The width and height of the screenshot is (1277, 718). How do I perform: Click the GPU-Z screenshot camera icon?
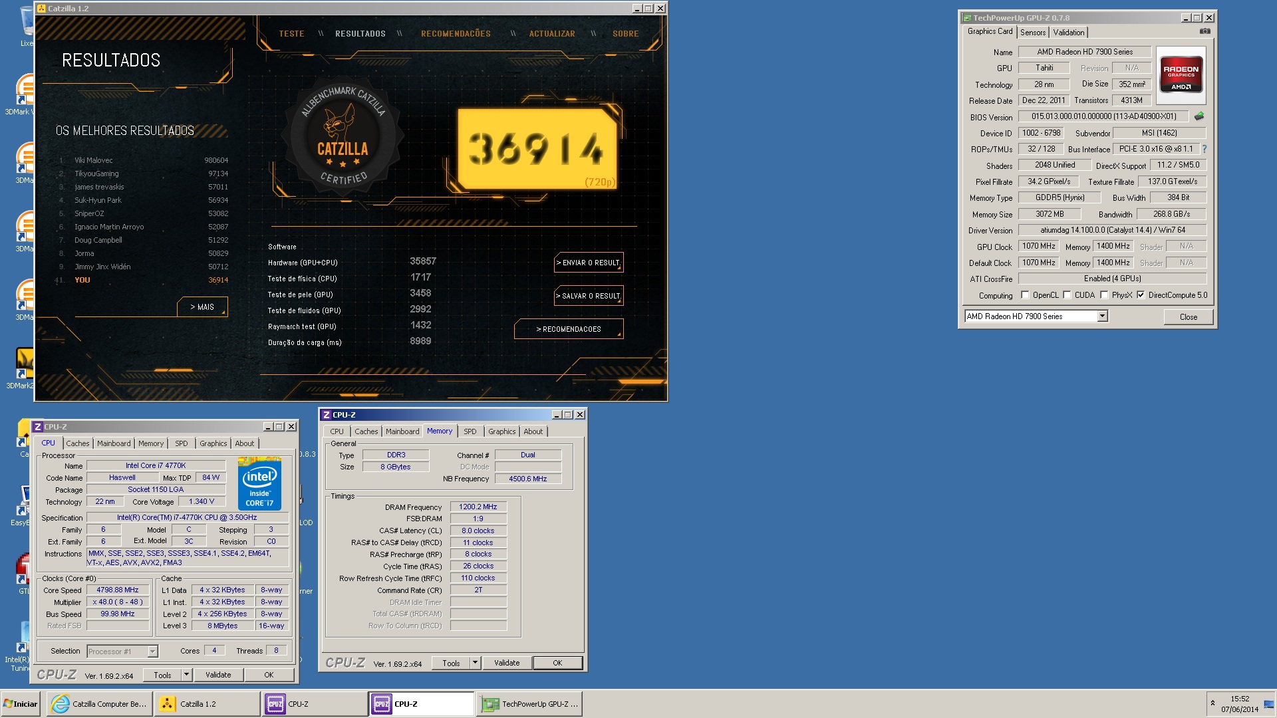click(1205, 31)
